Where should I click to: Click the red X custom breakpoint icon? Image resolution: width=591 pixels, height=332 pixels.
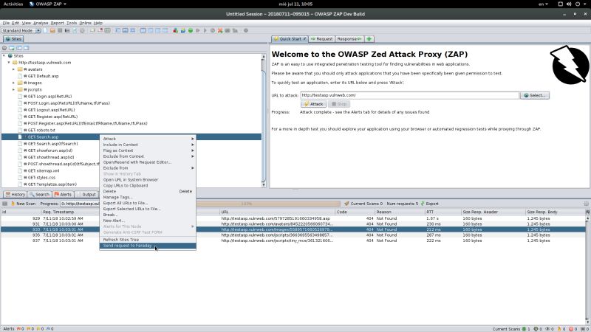[220, 30]
